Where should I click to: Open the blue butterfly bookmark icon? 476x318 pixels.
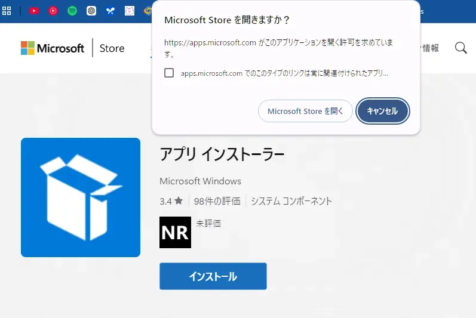click(110, 11)
